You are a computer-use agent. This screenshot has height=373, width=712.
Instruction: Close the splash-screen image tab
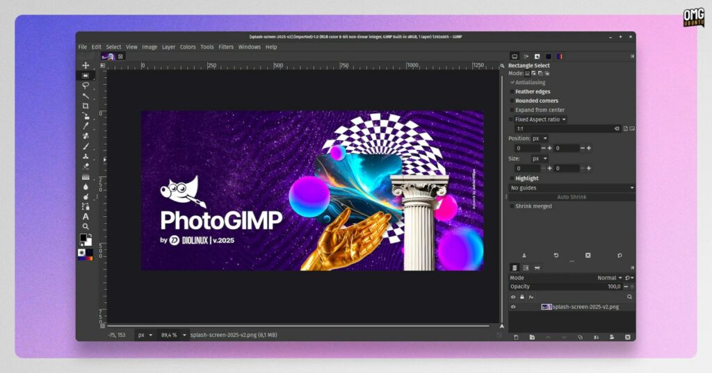[120, 57]
